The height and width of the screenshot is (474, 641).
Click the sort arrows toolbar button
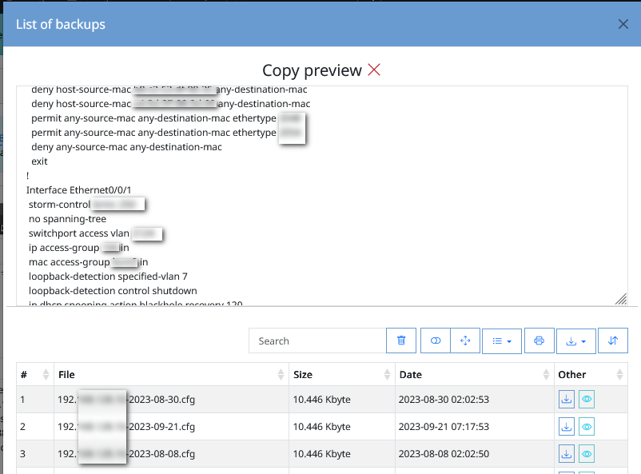(x=613, y=341)
